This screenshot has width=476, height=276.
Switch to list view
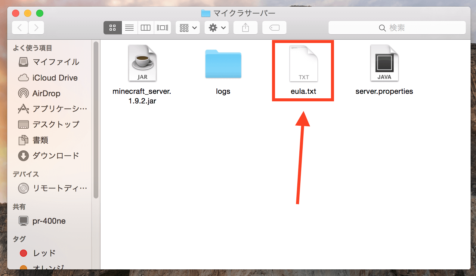pos(129,28)
